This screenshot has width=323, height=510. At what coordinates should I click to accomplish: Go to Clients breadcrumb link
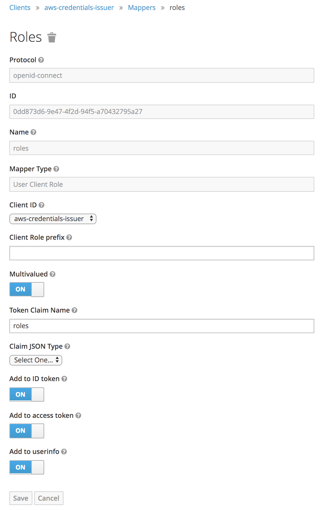click(x=20, y=8)
